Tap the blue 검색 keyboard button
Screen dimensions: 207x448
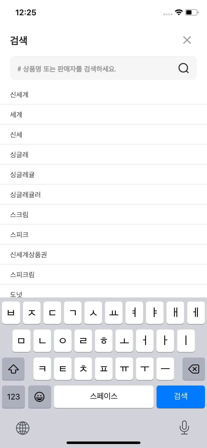pos(181,397)
